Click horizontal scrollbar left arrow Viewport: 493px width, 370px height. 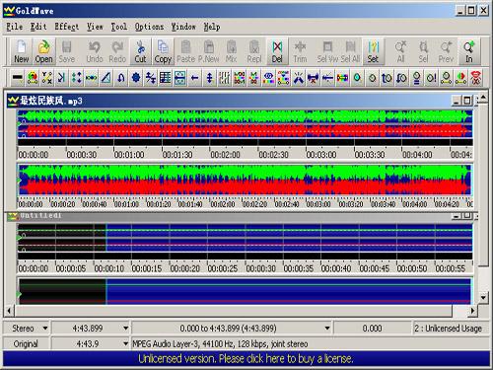9,310
